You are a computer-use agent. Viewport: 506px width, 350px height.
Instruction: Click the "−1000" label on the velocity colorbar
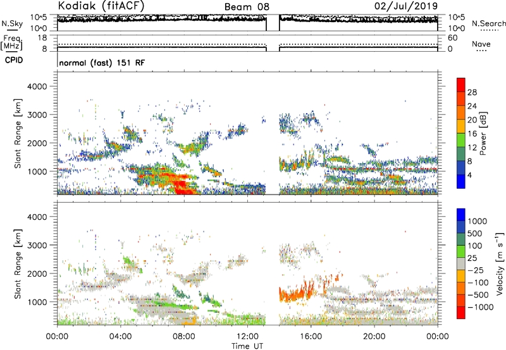pos(481,307)
